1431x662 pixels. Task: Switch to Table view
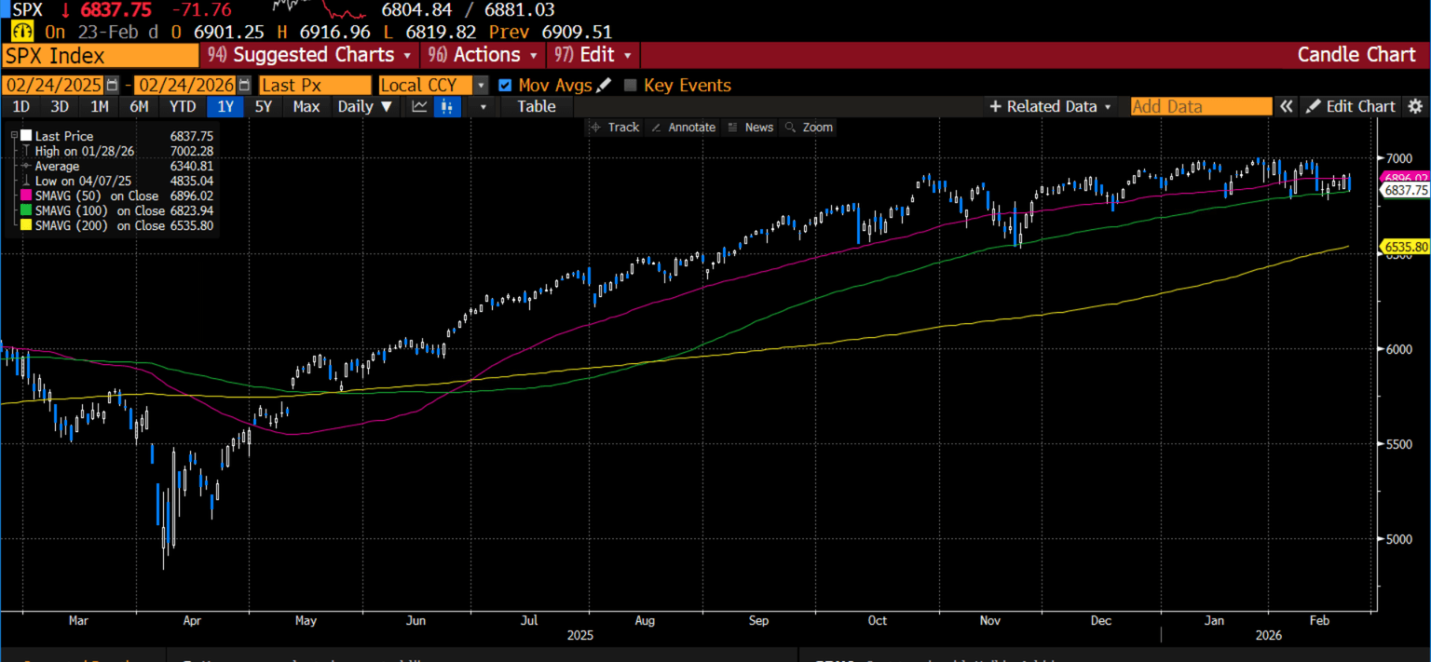click(x=536, y=106)
